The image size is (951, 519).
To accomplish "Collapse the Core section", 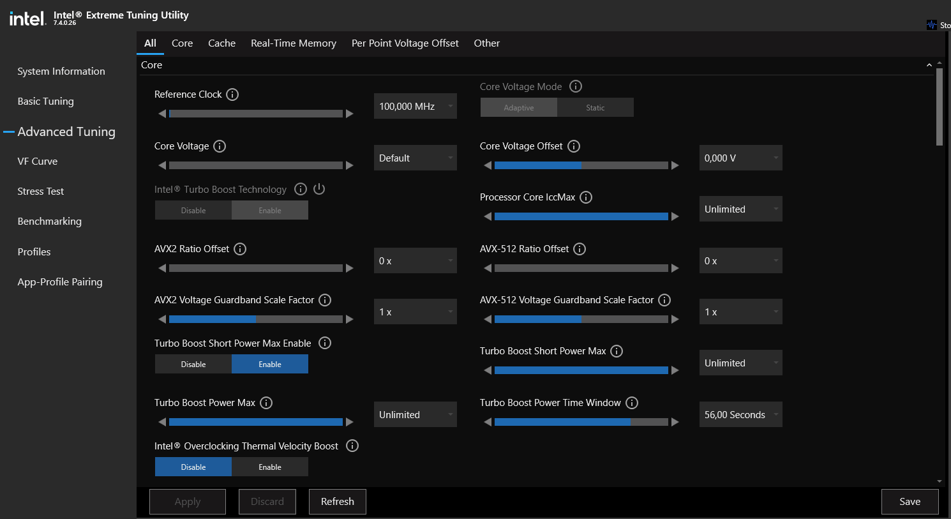I will tap(929, 65).
